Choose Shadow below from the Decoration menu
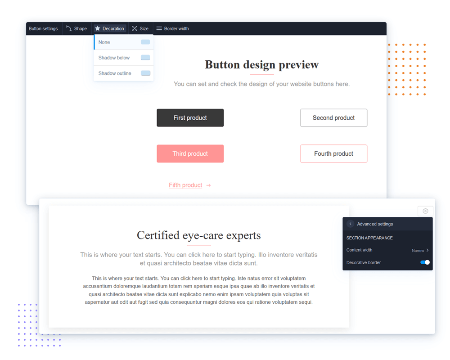 coord(114,58)
